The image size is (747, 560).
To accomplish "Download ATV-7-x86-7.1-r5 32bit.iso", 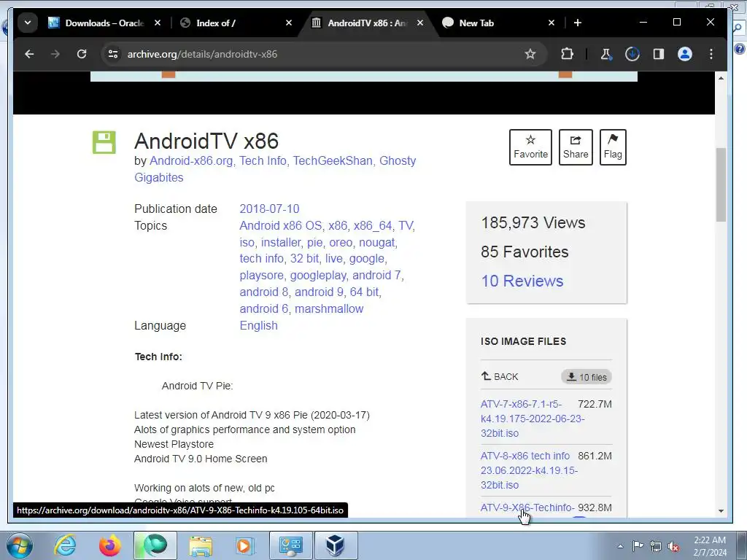I will [532, 419].
